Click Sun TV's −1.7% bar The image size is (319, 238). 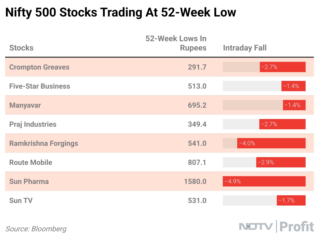[291, 200]
